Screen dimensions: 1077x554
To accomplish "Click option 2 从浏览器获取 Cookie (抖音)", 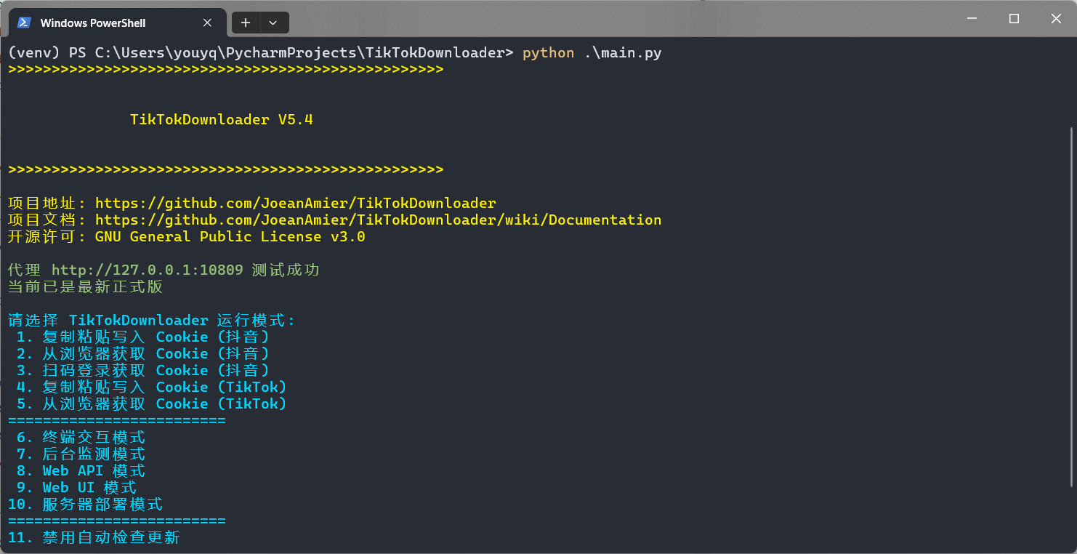I will tap(143, 353).
